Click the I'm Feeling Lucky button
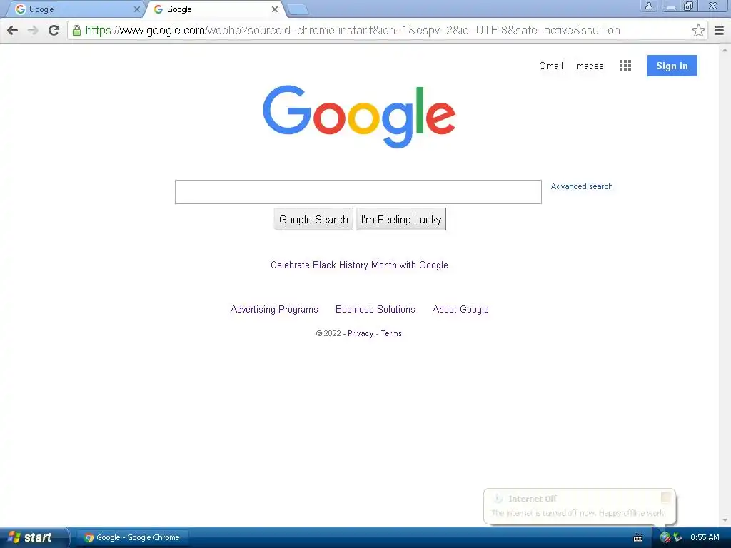This screenshot has height=548, width=731. [401, 220]
